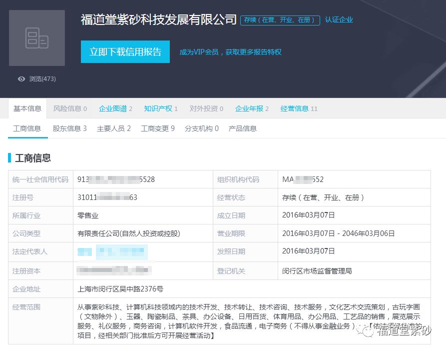Click the eye view-count icon
This screenshot has width=446, height=350.
(x=21, y=79)
